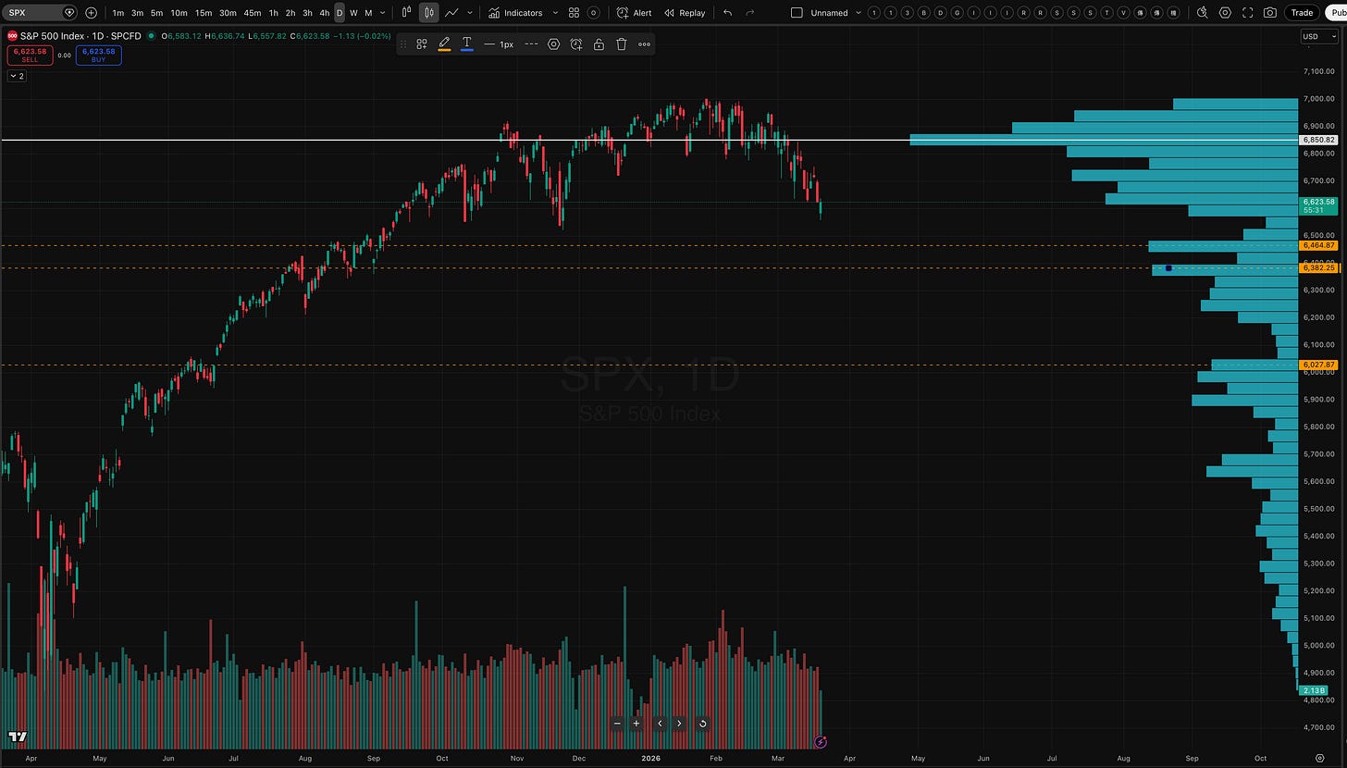This screenshot has width=1347, height=768.
Task: Delete the drawing with the trash icon
Action: coord(622,43)
